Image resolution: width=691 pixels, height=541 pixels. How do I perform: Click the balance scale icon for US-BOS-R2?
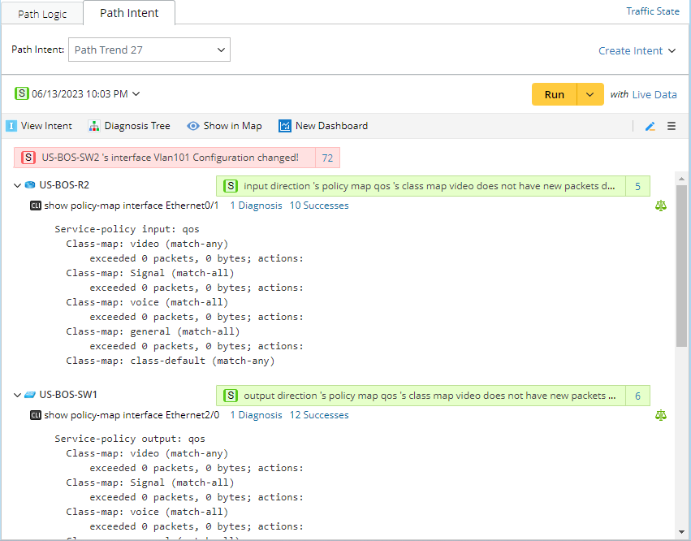click(660, 206)
